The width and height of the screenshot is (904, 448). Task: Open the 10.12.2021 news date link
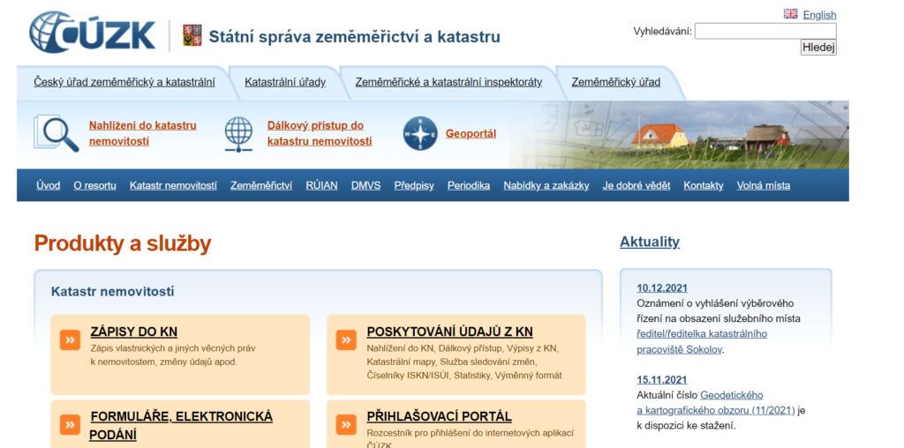662,288
